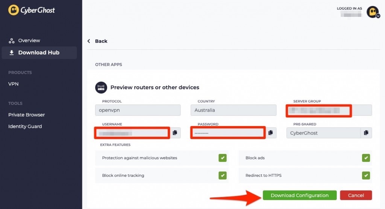The image size is (385, 209).
Task: Click the 'LOGGED IN AS' text
Action: pos(349,8)
